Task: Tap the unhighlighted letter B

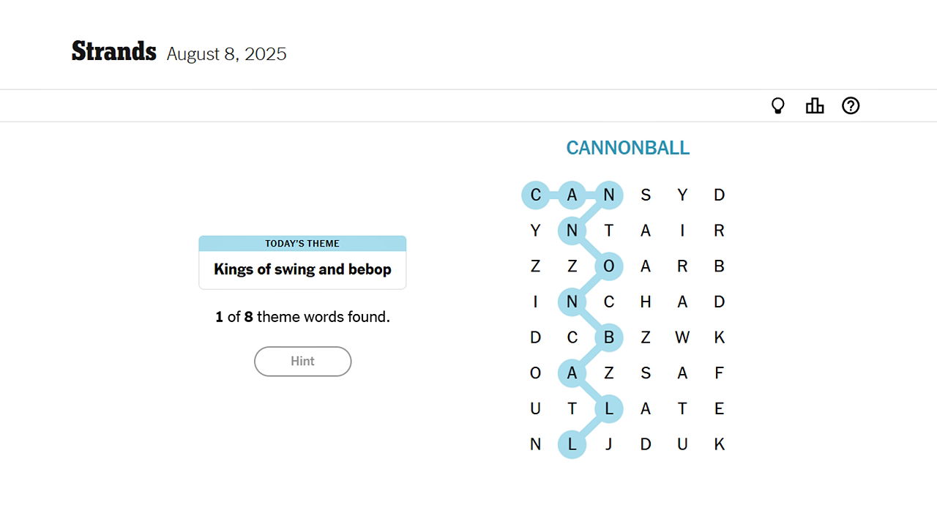Action: click(719, 266)
